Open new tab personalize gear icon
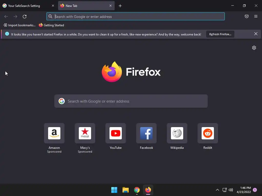Image resolution: width=262 pixels, height=196 pixels. point(254,48)
